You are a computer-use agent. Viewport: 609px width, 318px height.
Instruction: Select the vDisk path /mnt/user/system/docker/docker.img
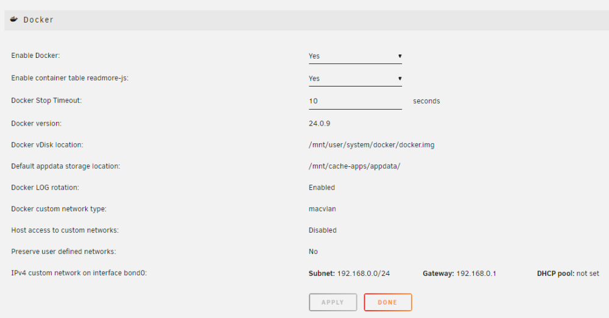click(371, 145)
